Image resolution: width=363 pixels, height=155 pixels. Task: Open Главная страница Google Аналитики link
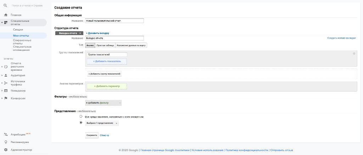click(165, 150)
